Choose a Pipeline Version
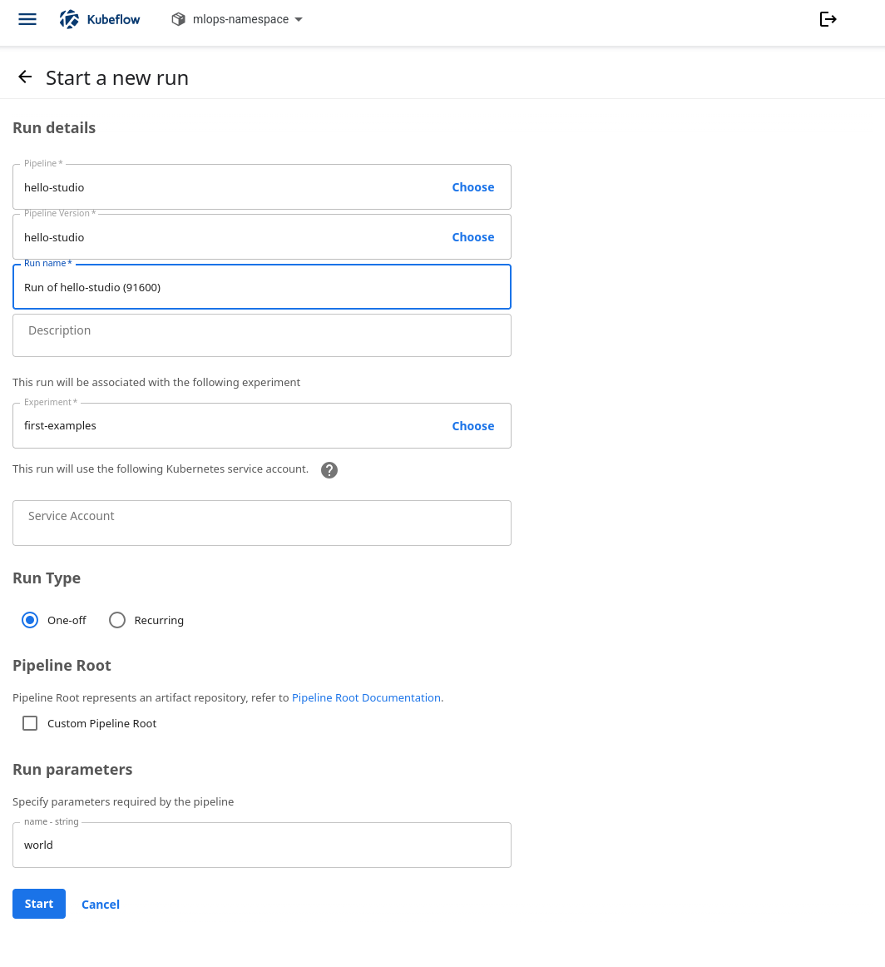Viewport: 885px width, 967px height. click(472, 237)
